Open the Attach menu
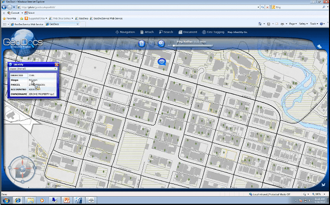Image resolution: width=330 pixels, height=205 pixels. tap(147, 32)
